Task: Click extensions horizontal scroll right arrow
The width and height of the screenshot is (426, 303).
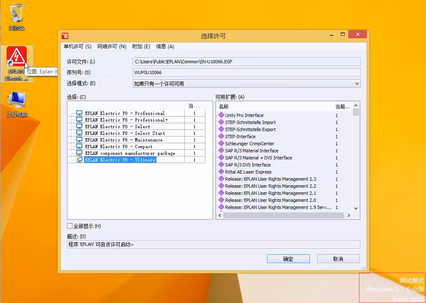Action: click(x=349, y=215)
